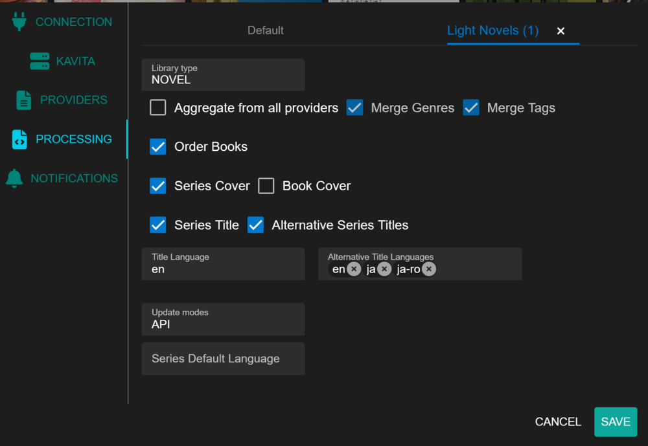The width and height of the screenshot is (648, 446).
Task: Enable Aggregate from all providers
Action: coord(158,108)
